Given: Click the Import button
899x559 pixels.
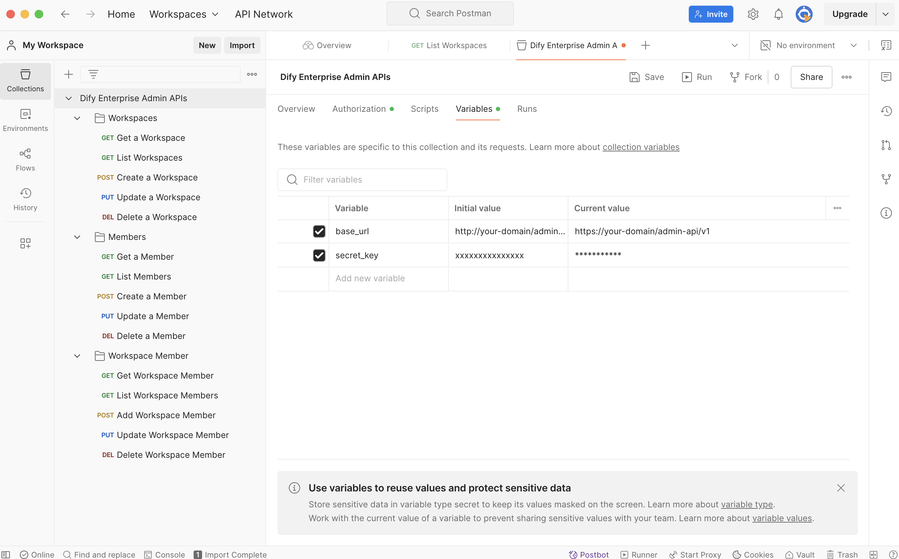Looking at the screenshot, I should pos(242,45).
